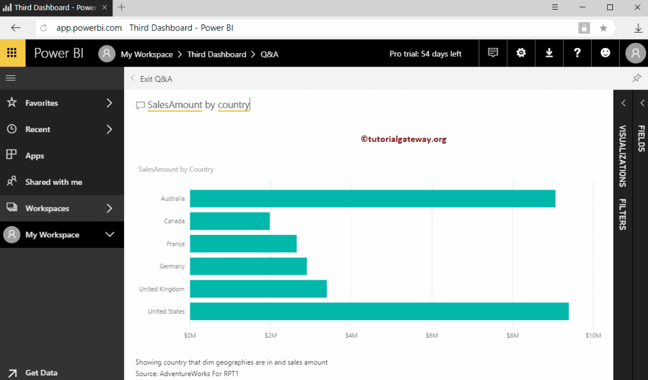Open the app launcher waffle icon
This screenshot has height=380, width=648.
tap(12, 53)
